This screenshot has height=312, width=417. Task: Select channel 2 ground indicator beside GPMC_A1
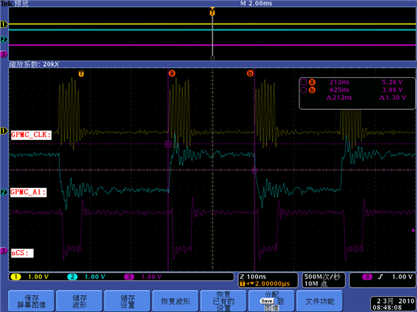pos(4,192)
